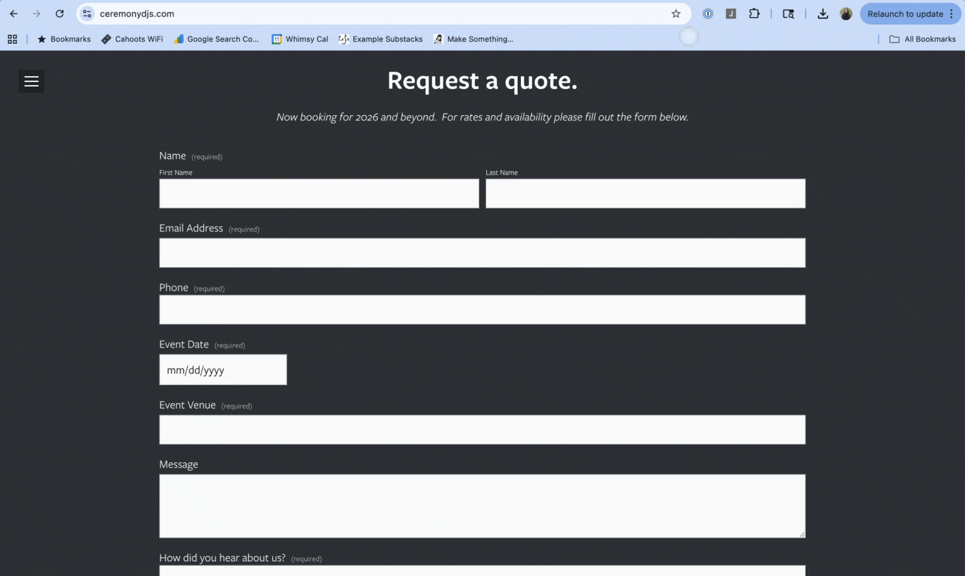View site information icon in address bar
This screenshot has width=965, height=576.
(88, 14)
